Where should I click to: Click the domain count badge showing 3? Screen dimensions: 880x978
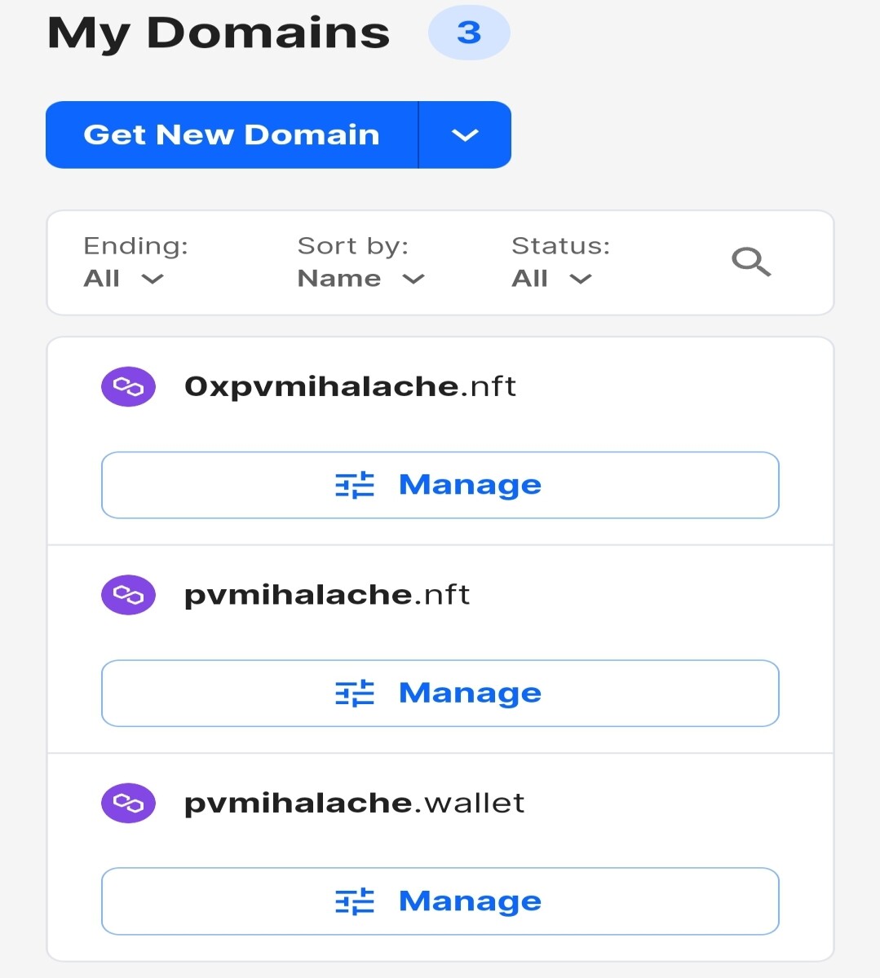pos(469,33)
